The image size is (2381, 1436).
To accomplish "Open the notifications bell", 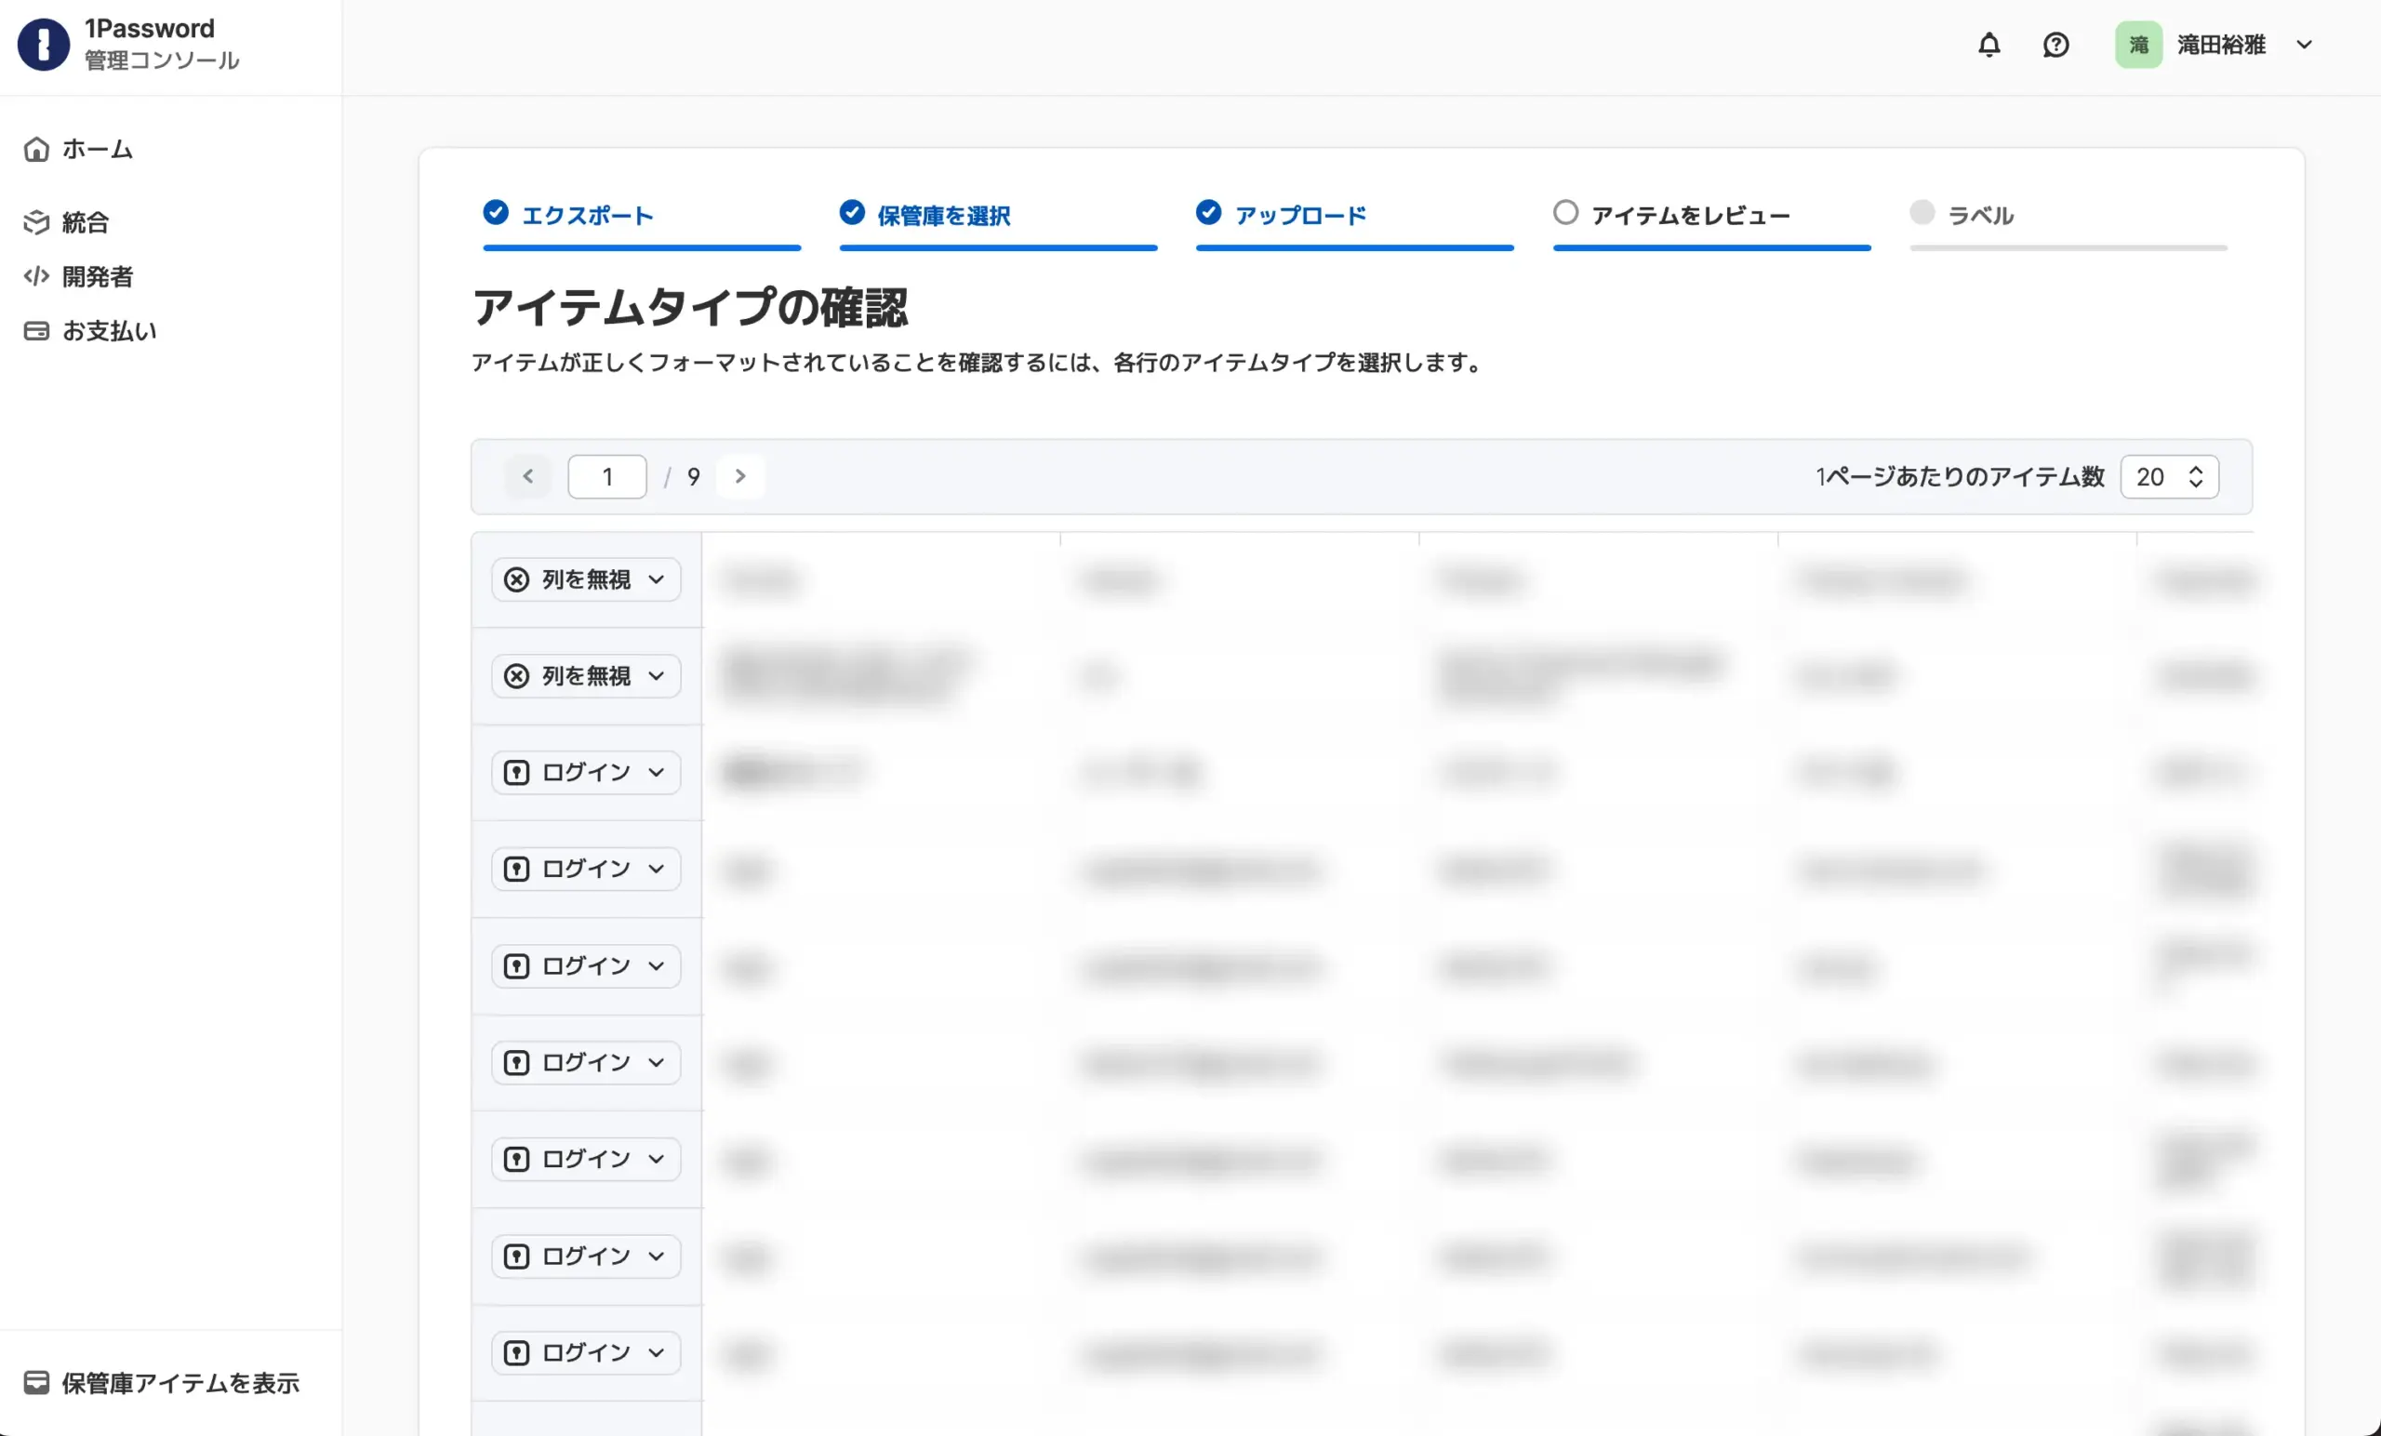I will coord(1989,45).
